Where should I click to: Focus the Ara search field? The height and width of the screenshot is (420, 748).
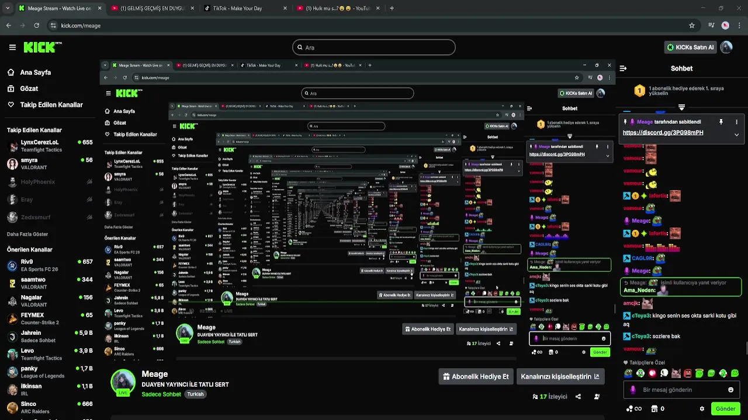374,47
